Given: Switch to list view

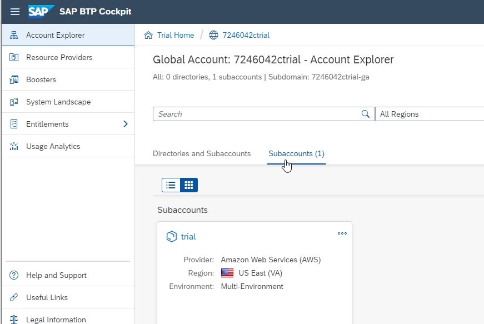Looking at the screenshot, I should click(171, 185).
